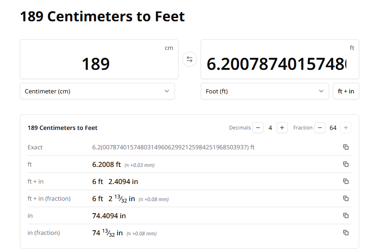
Task: Swap the conversion units with arrows icon
Action: coord(189,59)
